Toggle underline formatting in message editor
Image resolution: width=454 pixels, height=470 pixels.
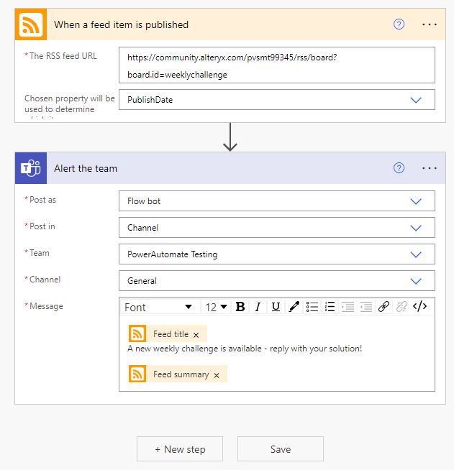[x=276, y=307]
